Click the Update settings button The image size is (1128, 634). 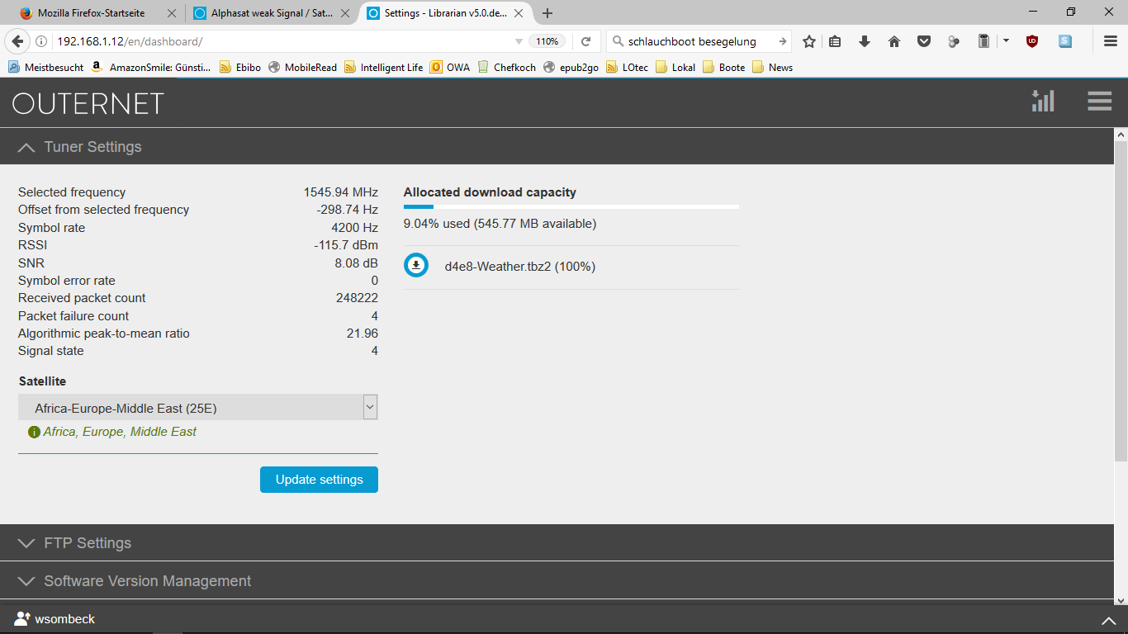tap(319, 480)
